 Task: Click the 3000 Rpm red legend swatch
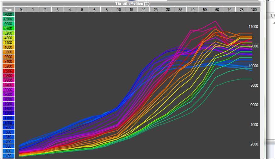(8, 71)
